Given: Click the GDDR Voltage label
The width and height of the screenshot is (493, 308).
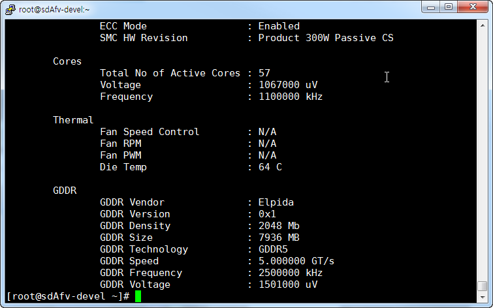Looking at the screenshot, I should [135, 285].
